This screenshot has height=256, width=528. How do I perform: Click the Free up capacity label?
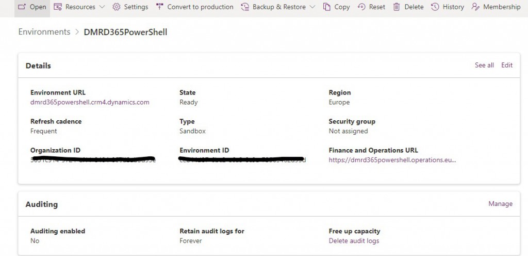click(x=354, y=231)
